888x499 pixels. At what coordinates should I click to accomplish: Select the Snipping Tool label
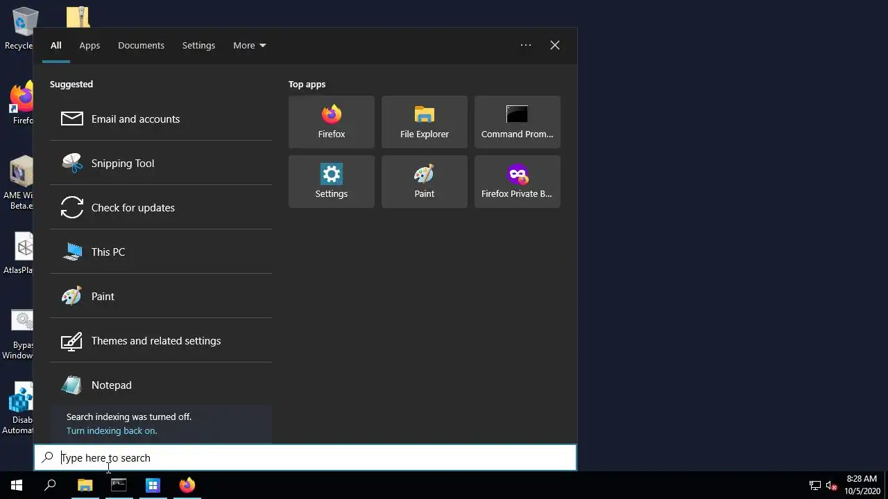(123, 163)
